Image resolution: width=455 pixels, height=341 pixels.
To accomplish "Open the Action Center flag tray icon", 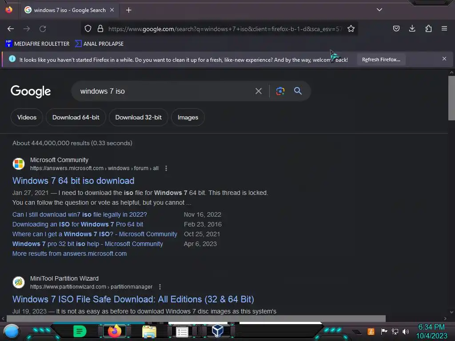I will point(384,331).
